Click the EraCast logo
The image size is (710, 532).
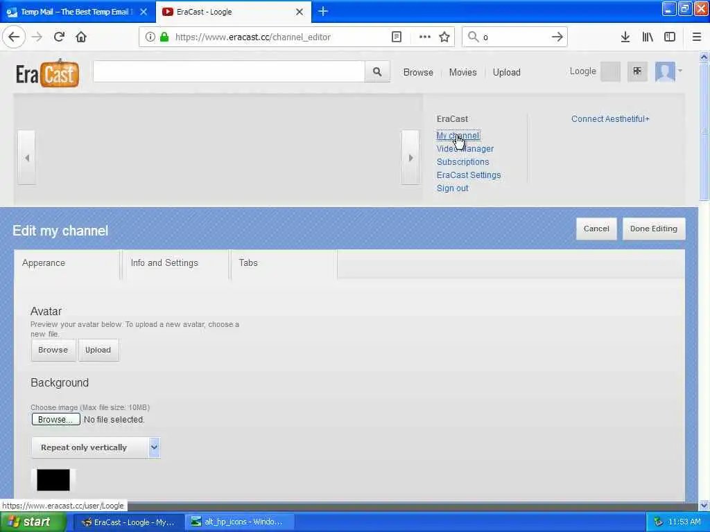click(x=48, y=73)
